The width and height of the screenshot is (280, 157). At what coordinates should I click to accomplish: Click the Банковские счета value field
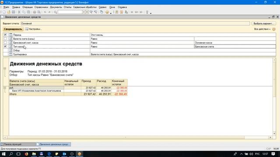(x=235, y=47)
